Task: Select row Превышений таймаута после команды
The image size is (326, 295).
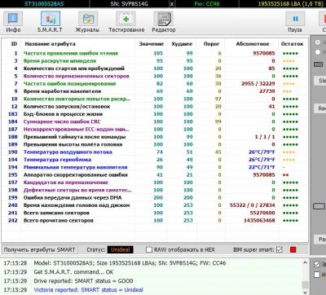Action: click(155, 137)
